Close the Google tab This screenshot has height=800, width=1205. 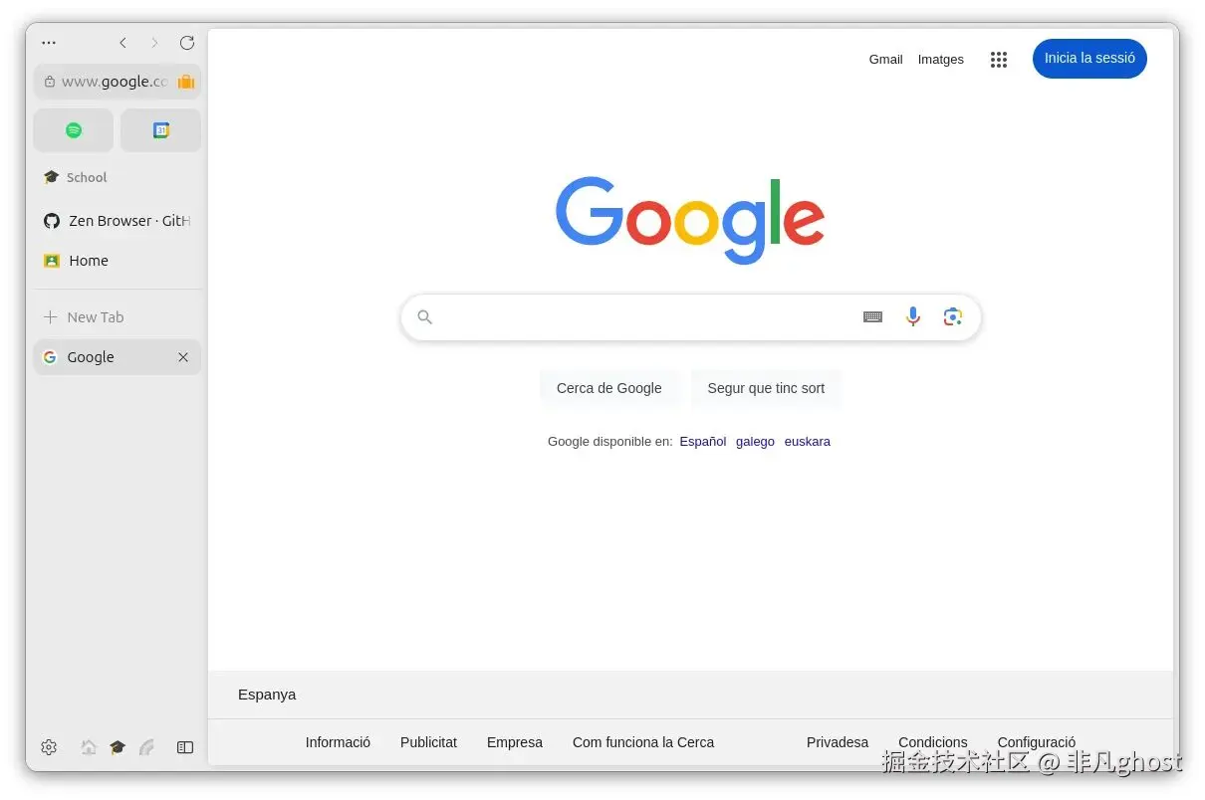pos(183,357)
